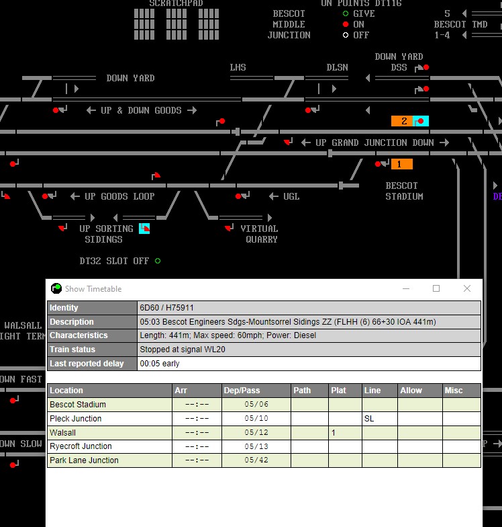Select the Bescot Stadium timetable row
Image resolution: width=502 pixels, height=527 pixels.
point(264,405)
